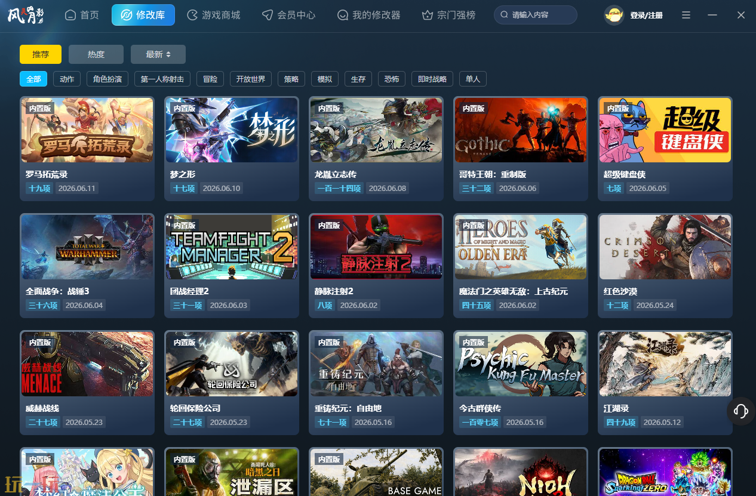
Task: Filter by 开放世界 category
Action: (251, 79)
